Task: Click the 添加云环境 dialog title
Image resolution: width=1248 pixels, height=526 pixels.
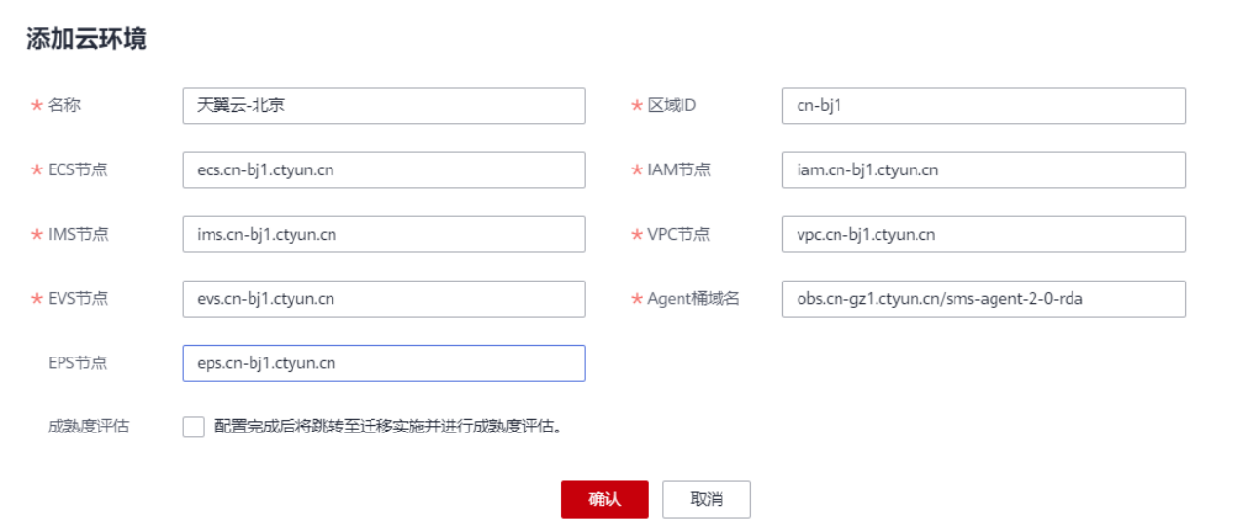Action: pos(87,40)
